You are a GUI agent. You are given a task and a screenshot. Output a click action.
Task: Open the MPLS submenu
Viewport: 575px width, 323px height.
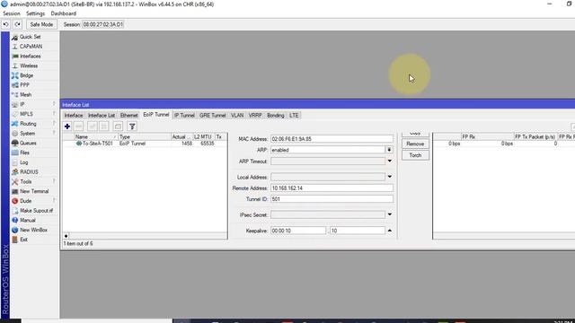coord(26,114)
